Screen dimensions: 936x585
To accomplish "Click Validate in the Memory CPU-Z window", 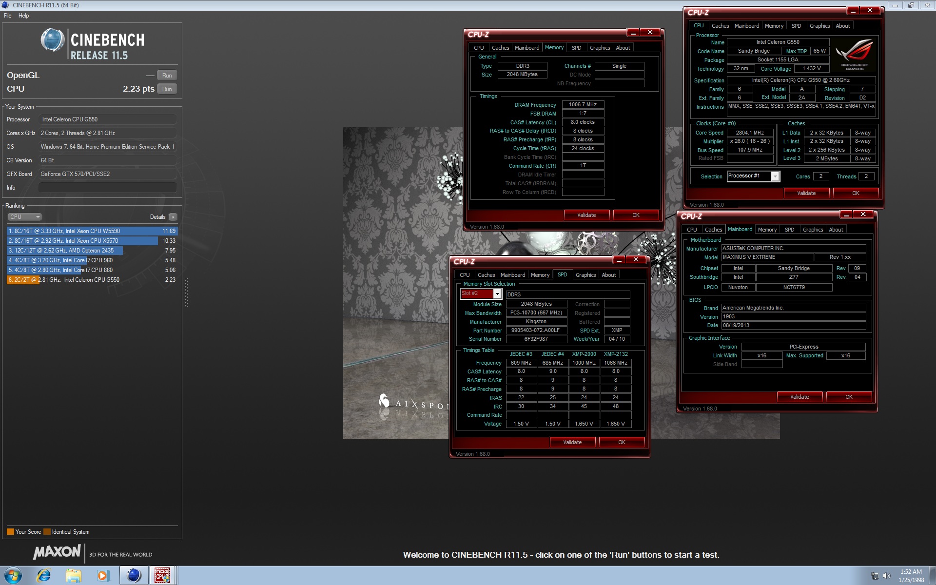I will pyautogui.click(x=586, y=215).
